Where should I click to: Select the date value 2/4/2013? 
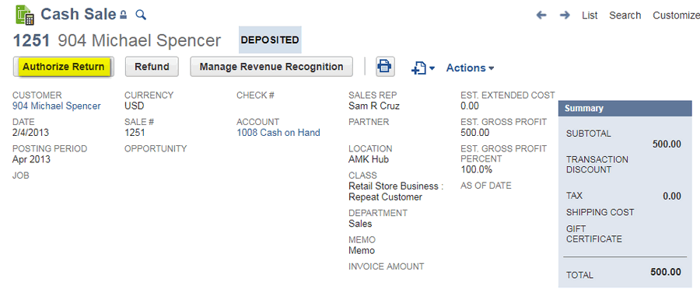point(31,133)
